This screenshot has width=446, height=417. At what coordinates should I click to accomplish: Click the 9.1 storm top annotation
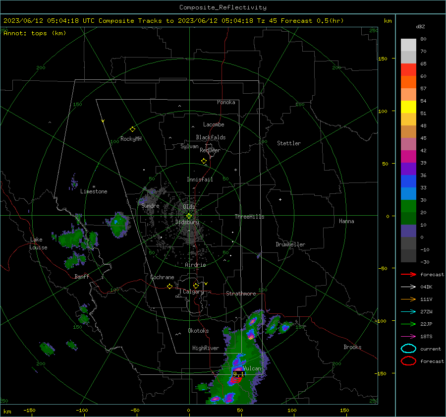click(x=238, y=374)
